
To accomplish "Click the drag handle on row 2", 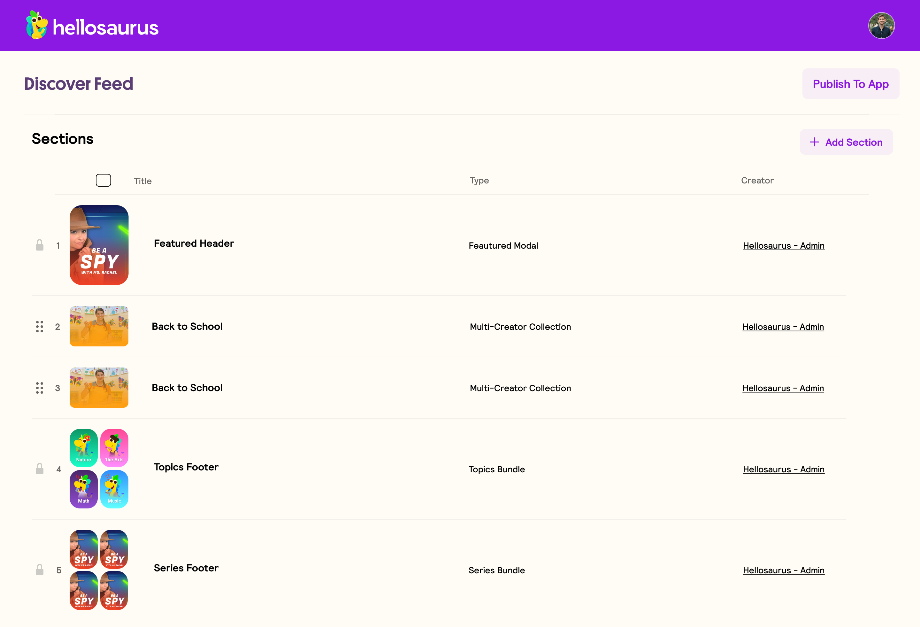I will (40, 326).
